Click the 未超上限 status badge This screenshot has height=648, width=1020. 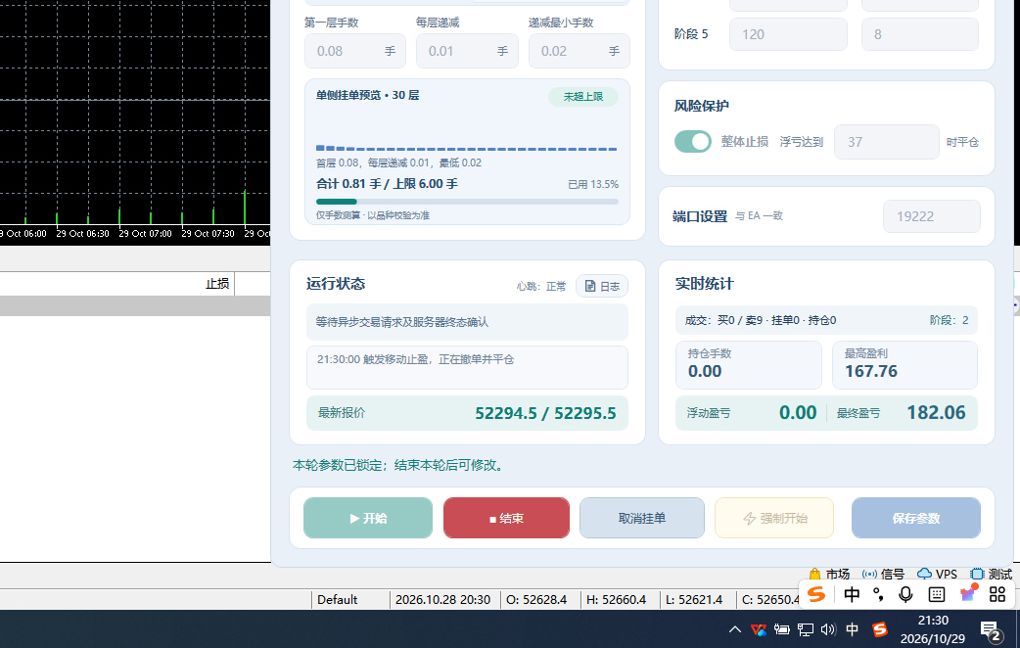click(582, 97)
